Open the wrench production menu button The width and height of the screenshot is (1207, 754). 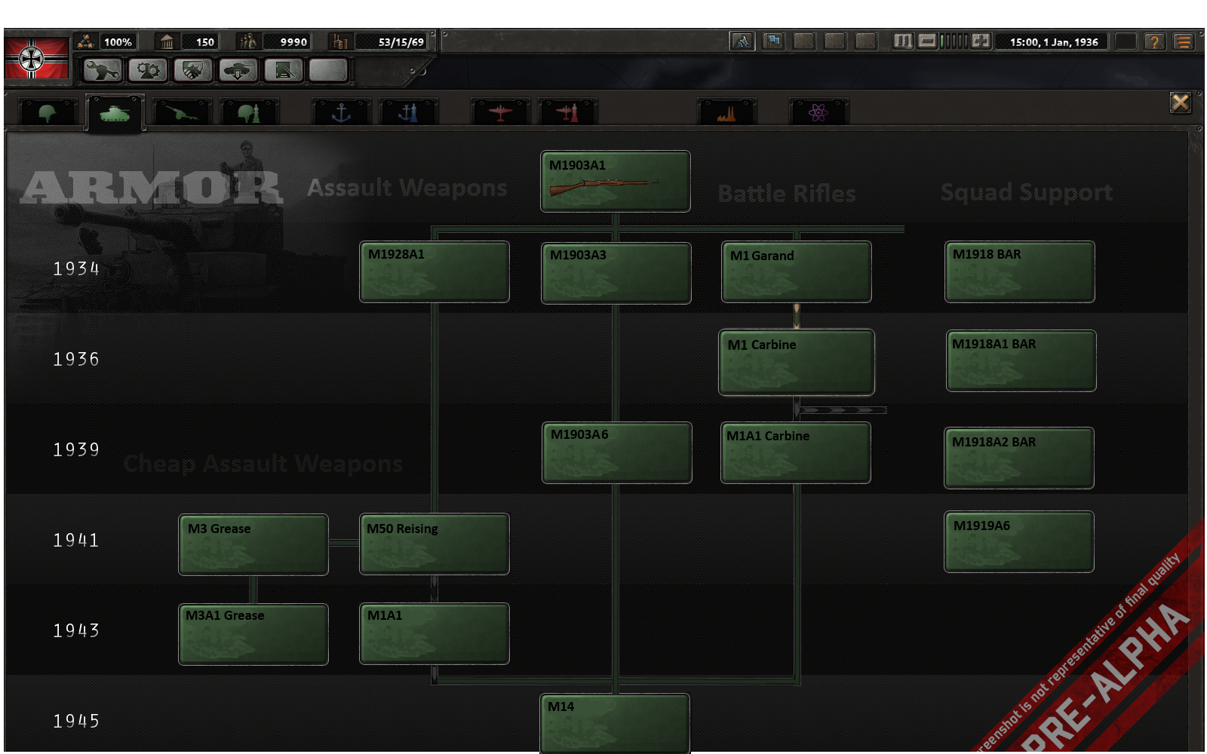pos(101,71)
